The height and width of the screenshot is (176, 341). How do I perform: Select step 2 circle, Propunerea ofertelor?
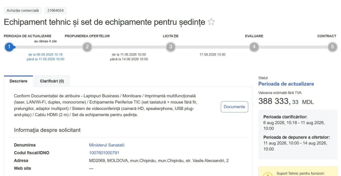click(x=87, y=47)
